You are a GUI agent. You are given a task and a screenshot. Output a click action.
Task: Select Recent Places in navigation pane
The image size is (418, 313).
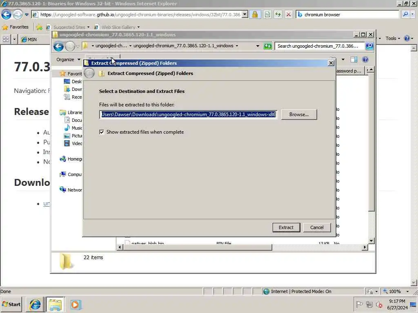click(73, 97)
